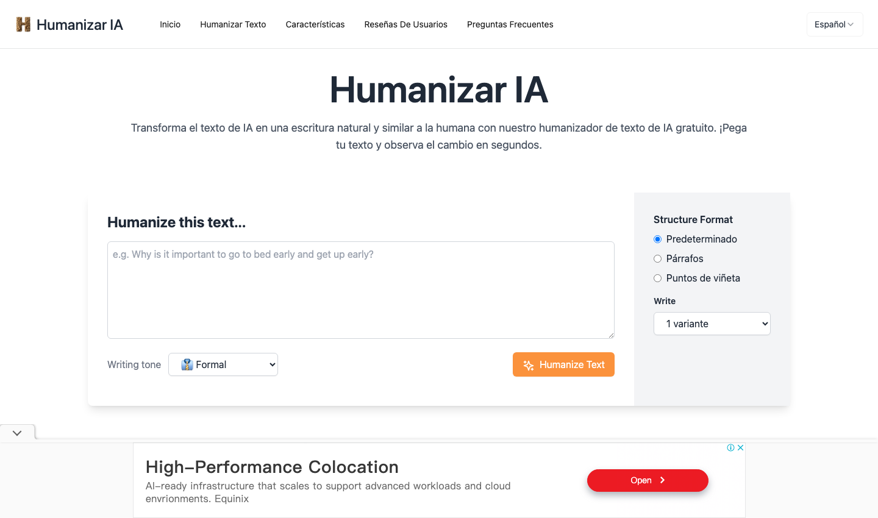Click the Structure Format label
878x518 pixels.
693,219
